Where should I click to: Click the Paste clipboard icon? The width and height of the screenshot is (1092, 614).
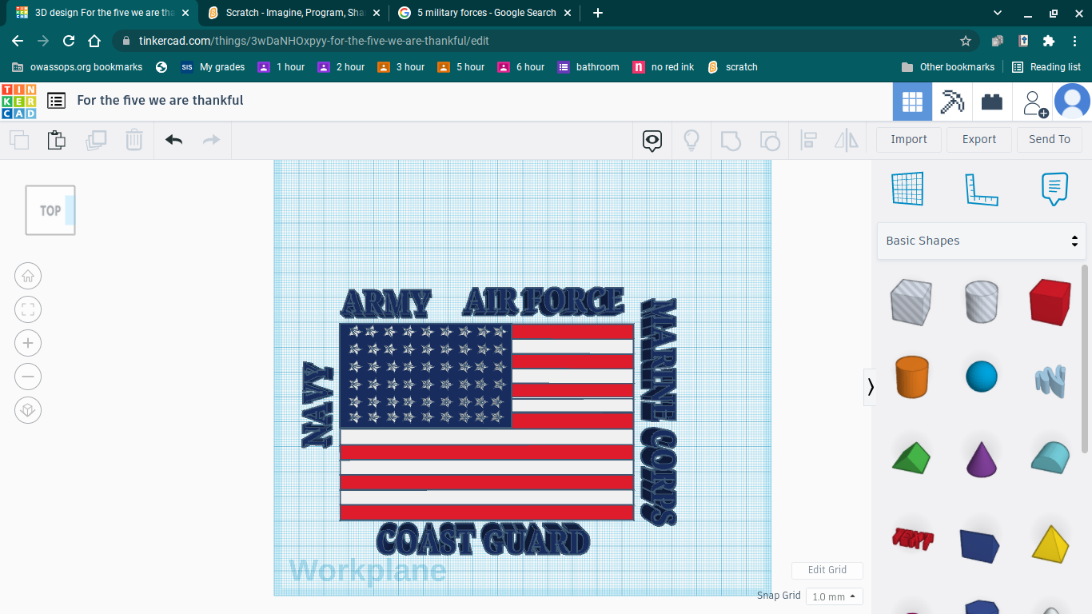(56, 140)
